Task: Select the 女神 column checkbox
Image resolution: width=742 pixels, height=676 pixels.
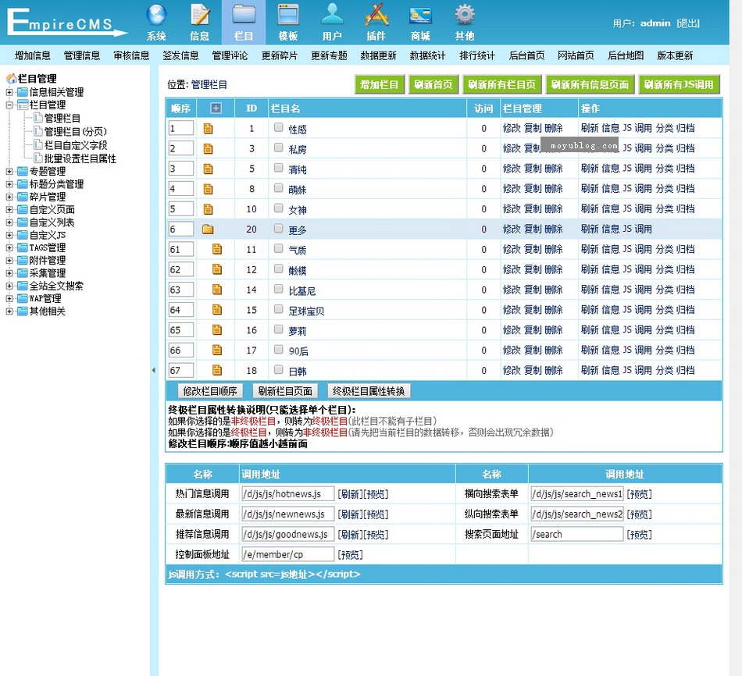Action: 278,208
